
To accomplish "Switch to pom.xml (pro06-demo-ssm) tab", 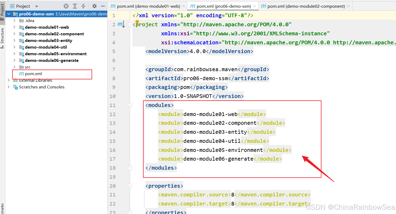I will tap(223, 6).
